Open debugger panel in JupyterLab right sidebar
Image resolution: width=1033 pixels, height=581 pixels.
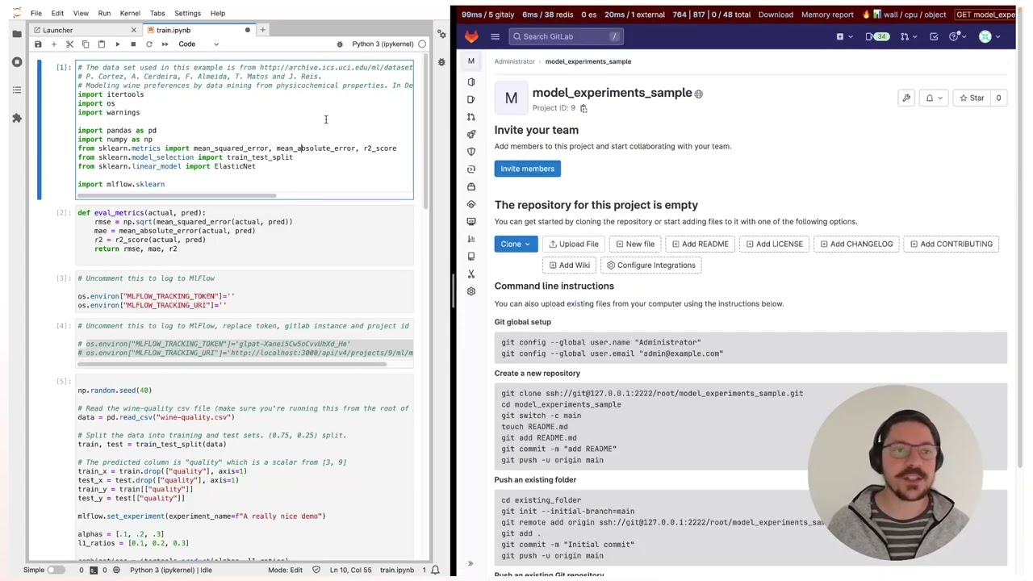tap(441, 62)
